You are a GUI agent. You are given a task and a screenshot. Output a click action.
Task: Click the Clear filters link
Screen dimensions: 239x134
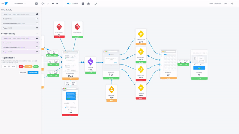point(22,72)
